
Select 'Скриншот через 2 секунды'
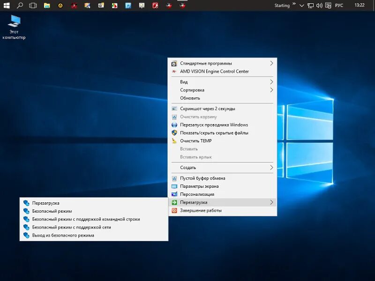(x=222, y=109)
